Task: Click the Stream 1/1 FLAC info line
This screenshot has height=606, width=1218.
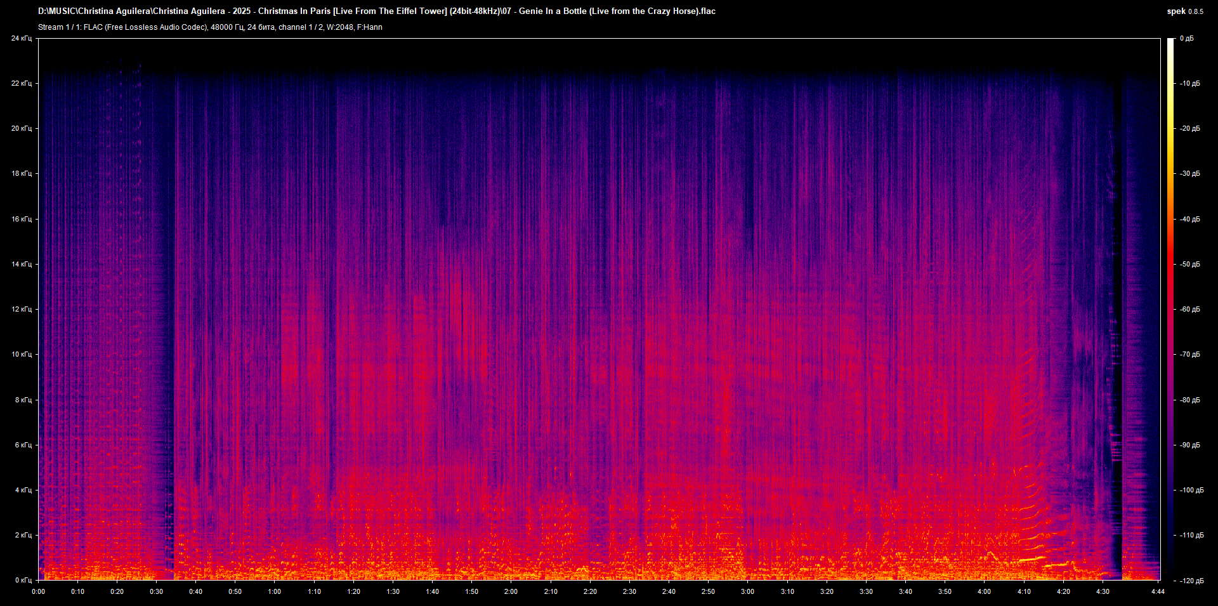Action: point(209,27)
